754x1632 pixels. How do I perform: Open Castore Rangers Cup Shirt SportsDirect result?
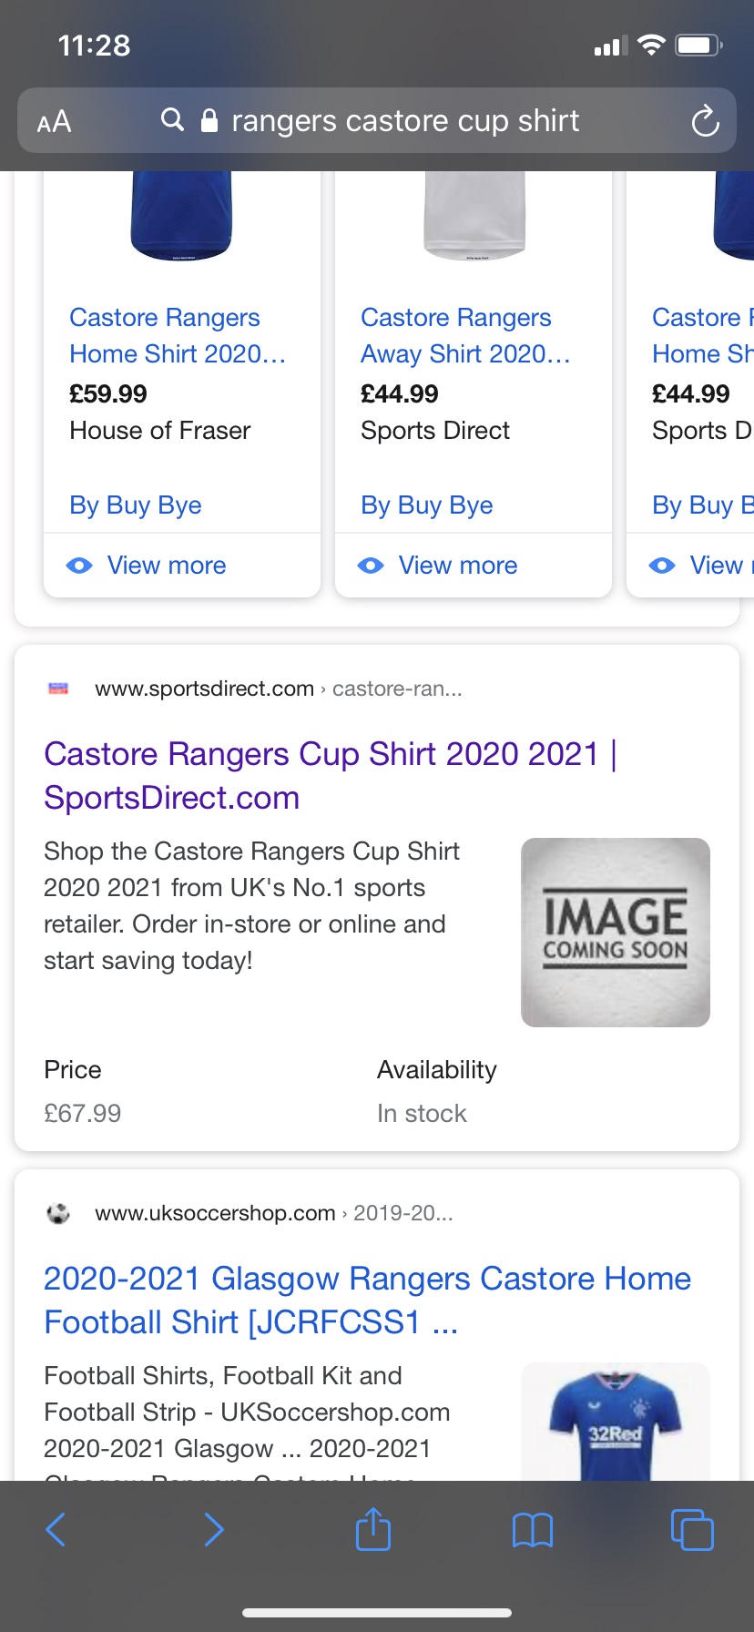330,775
